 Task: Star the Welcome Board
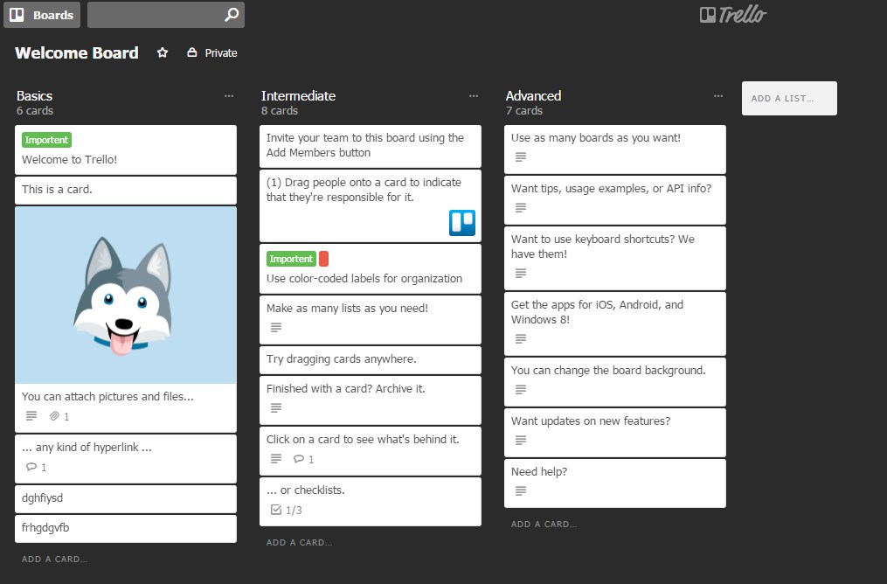(163, 52)
